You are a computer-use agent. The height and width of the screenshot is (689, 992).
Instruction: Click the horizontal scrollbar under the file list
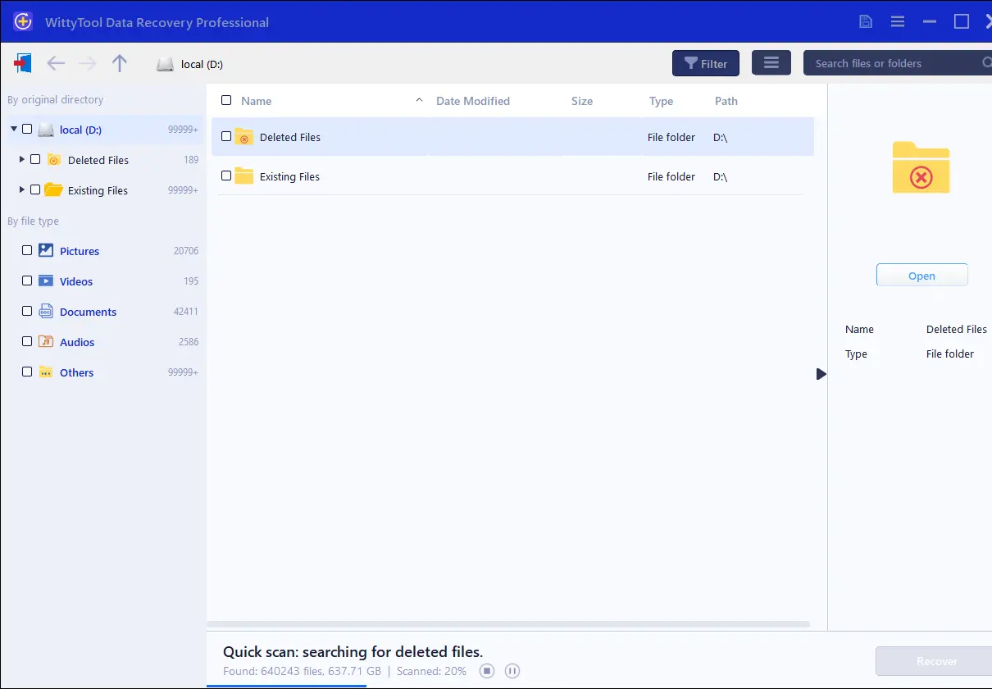tap(508, 624)
